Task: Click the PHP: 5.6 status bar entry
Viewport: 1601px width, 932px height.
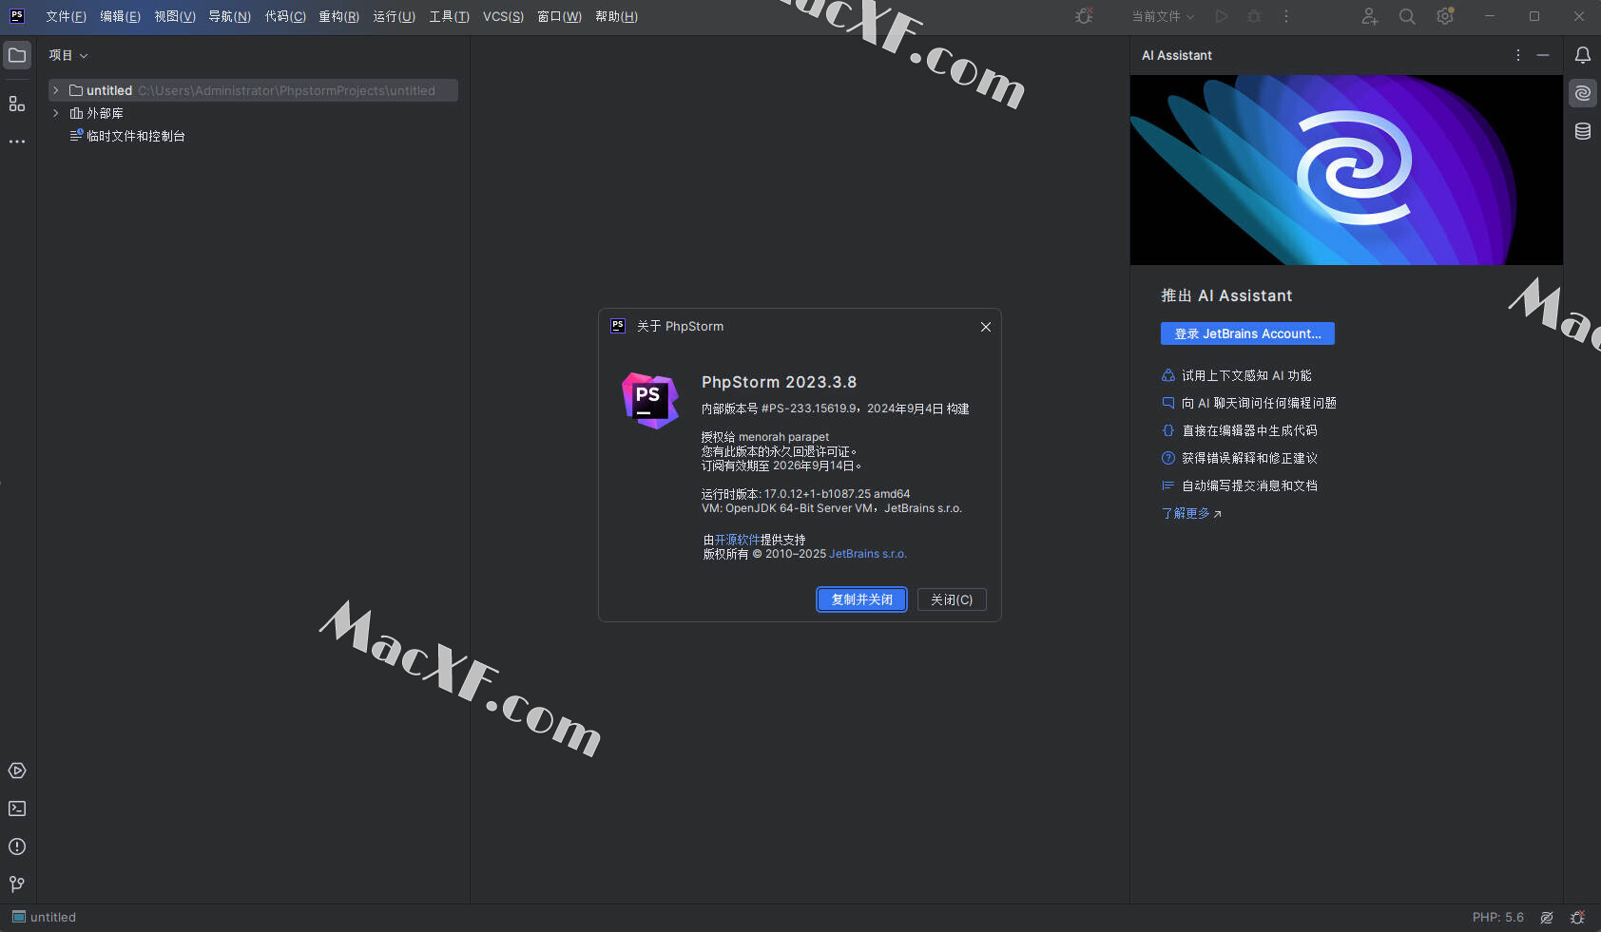Action: tap(1497, 918)
